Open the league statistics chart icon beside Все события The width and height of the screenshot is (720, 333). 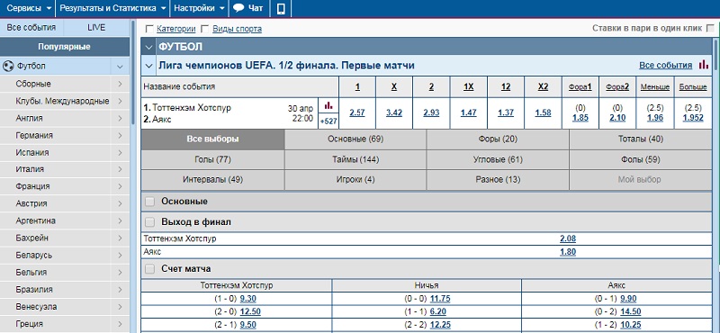703,65
